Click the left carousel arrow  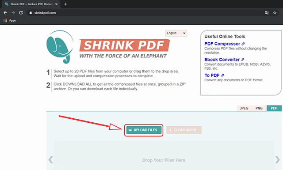coord(51,159)
